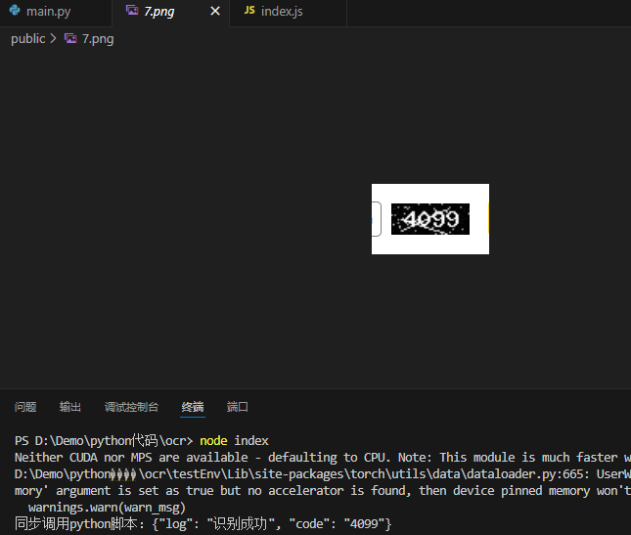631x535 pixels.
Task: Switch to the main.py editor tab
Action: point(56,13)
